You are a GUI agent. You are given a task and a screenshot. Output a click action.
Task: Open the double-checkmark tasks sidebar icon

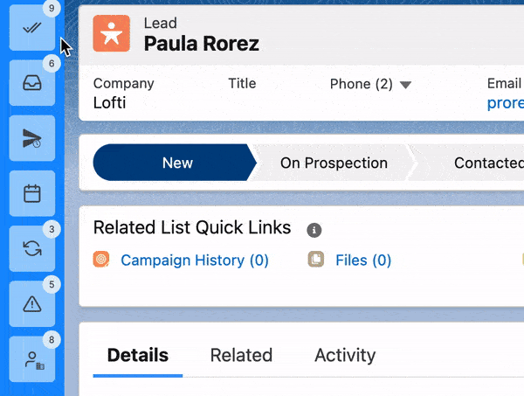(32, 27)
